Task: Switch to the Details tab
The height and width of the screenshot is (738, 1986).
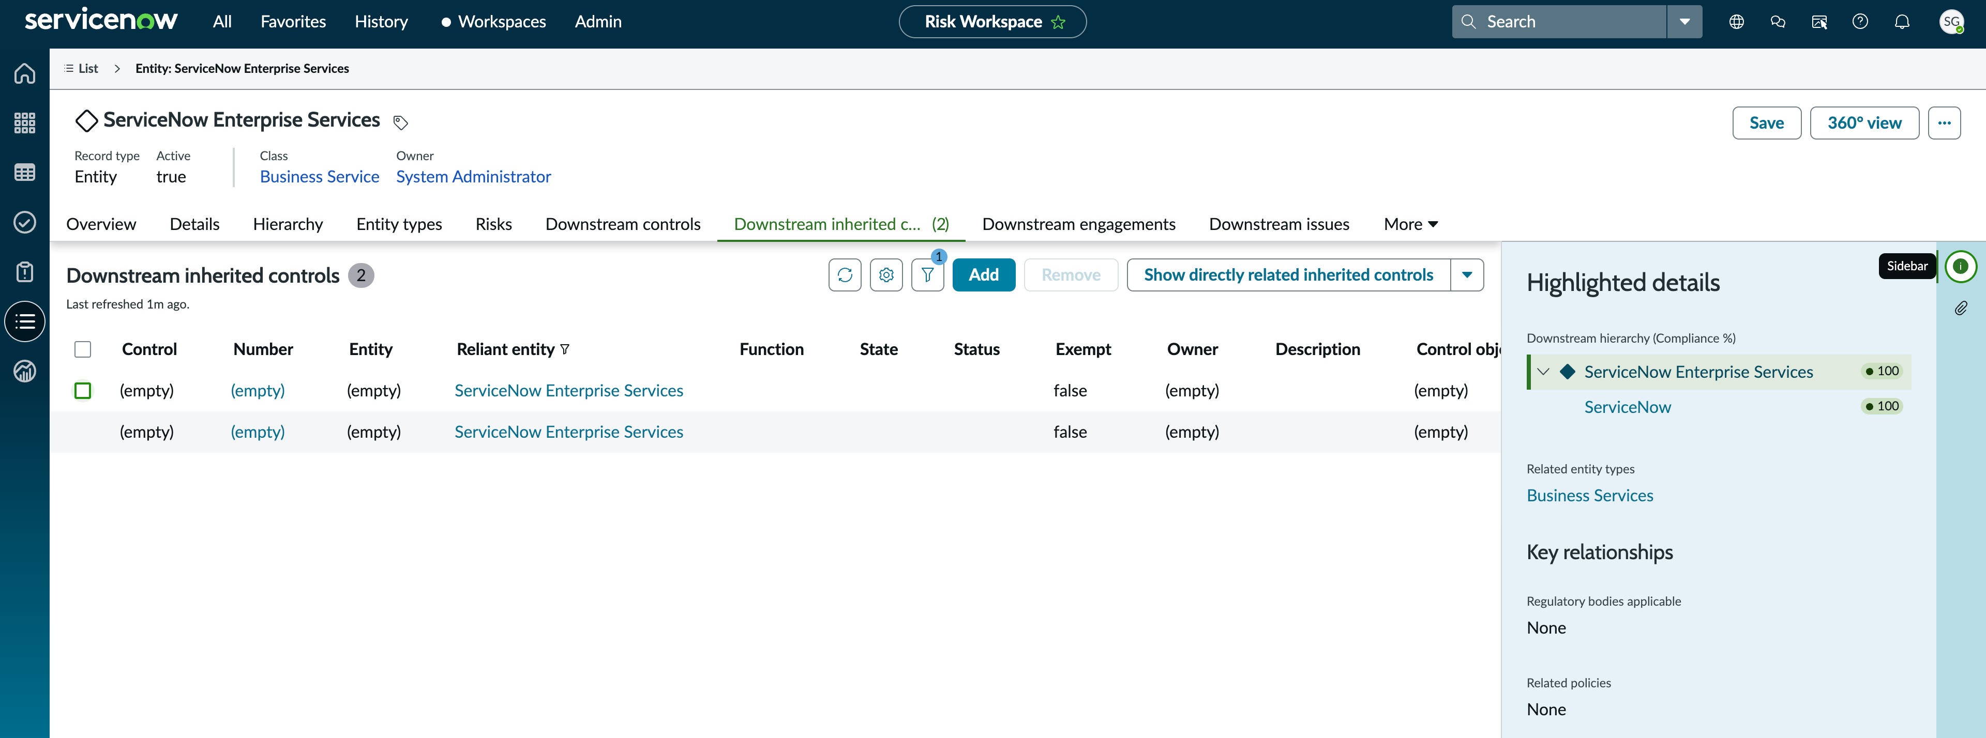Action: coord(194,224)
